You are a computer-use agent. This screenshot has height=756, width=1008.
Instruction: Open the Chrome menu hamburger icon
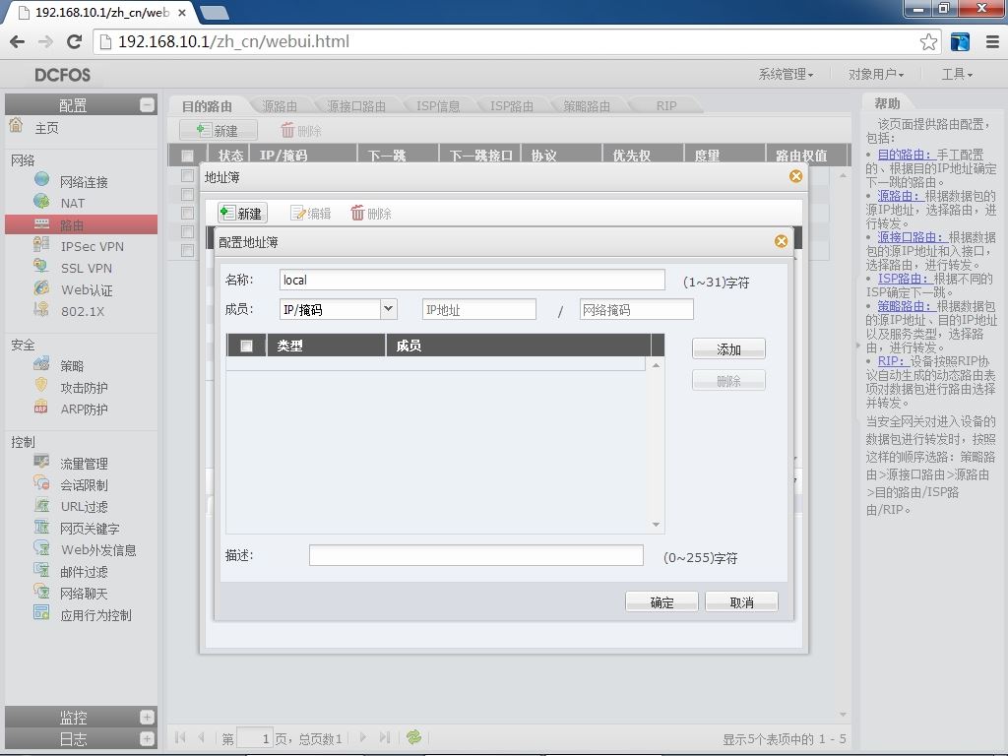point(992,41)
